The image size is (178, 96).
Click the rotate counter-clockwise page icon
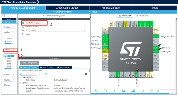133,91
